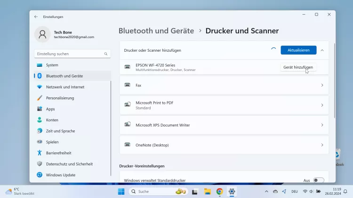The height and width of the screenshot is (198, 353).
Task: Click the OneDrive cloud tray icon
Action: click(275, 191)
